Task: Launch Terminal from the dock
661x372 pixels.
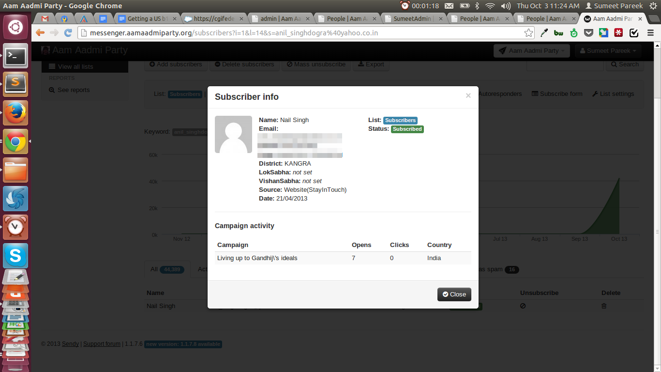Action: (x=15, y=56)
